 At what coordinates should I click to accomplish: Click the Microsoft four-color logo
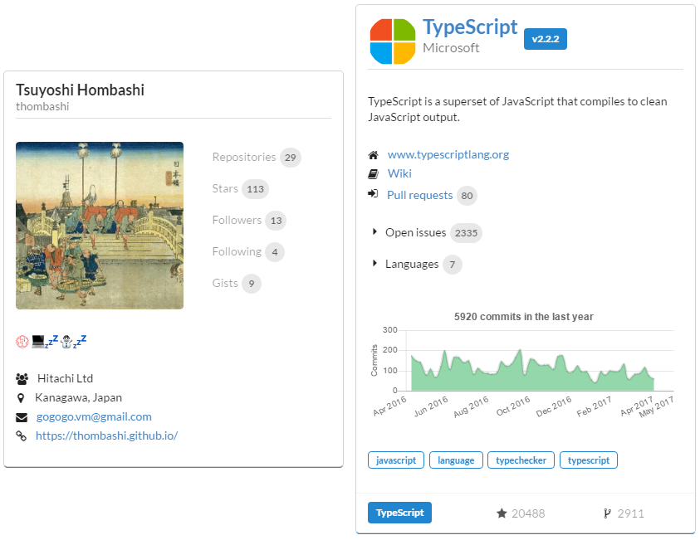pyautogui.click(x=393, y=41)
